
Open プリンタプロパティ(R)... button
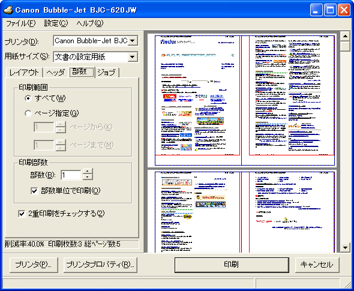tap(100, 265)
